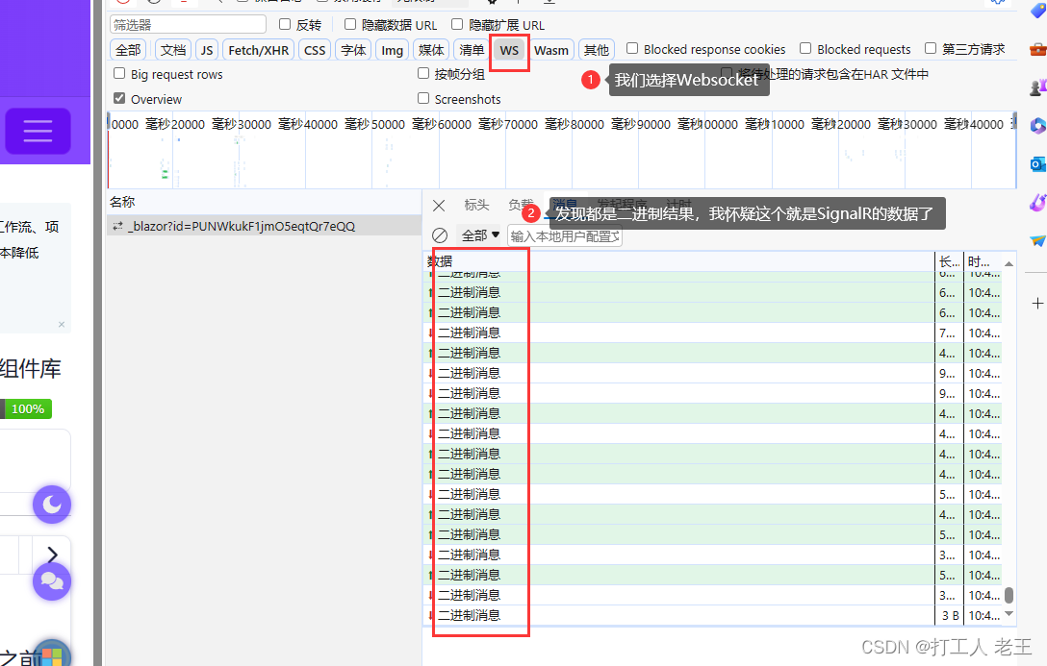Select the _blazor?id= websocket request

tap(265, 226)
